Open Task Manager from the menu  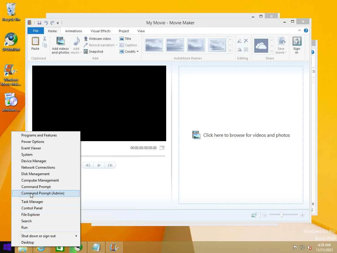(46, 201)
